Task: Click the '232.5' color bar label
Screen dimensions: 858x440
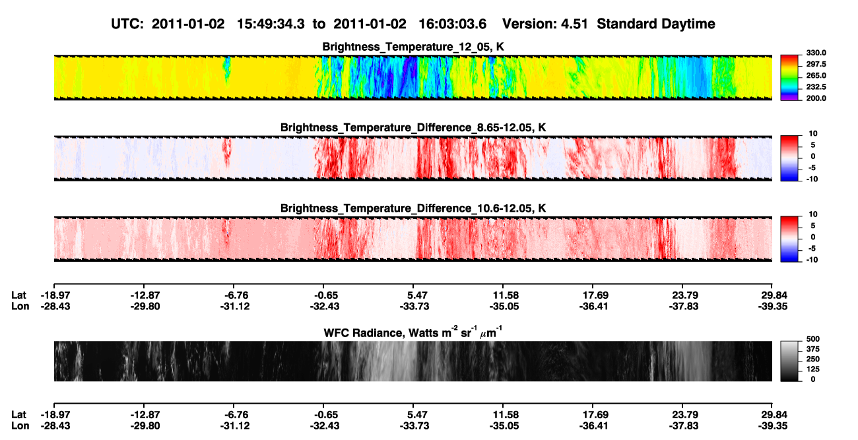Action: tap(816, 86)
